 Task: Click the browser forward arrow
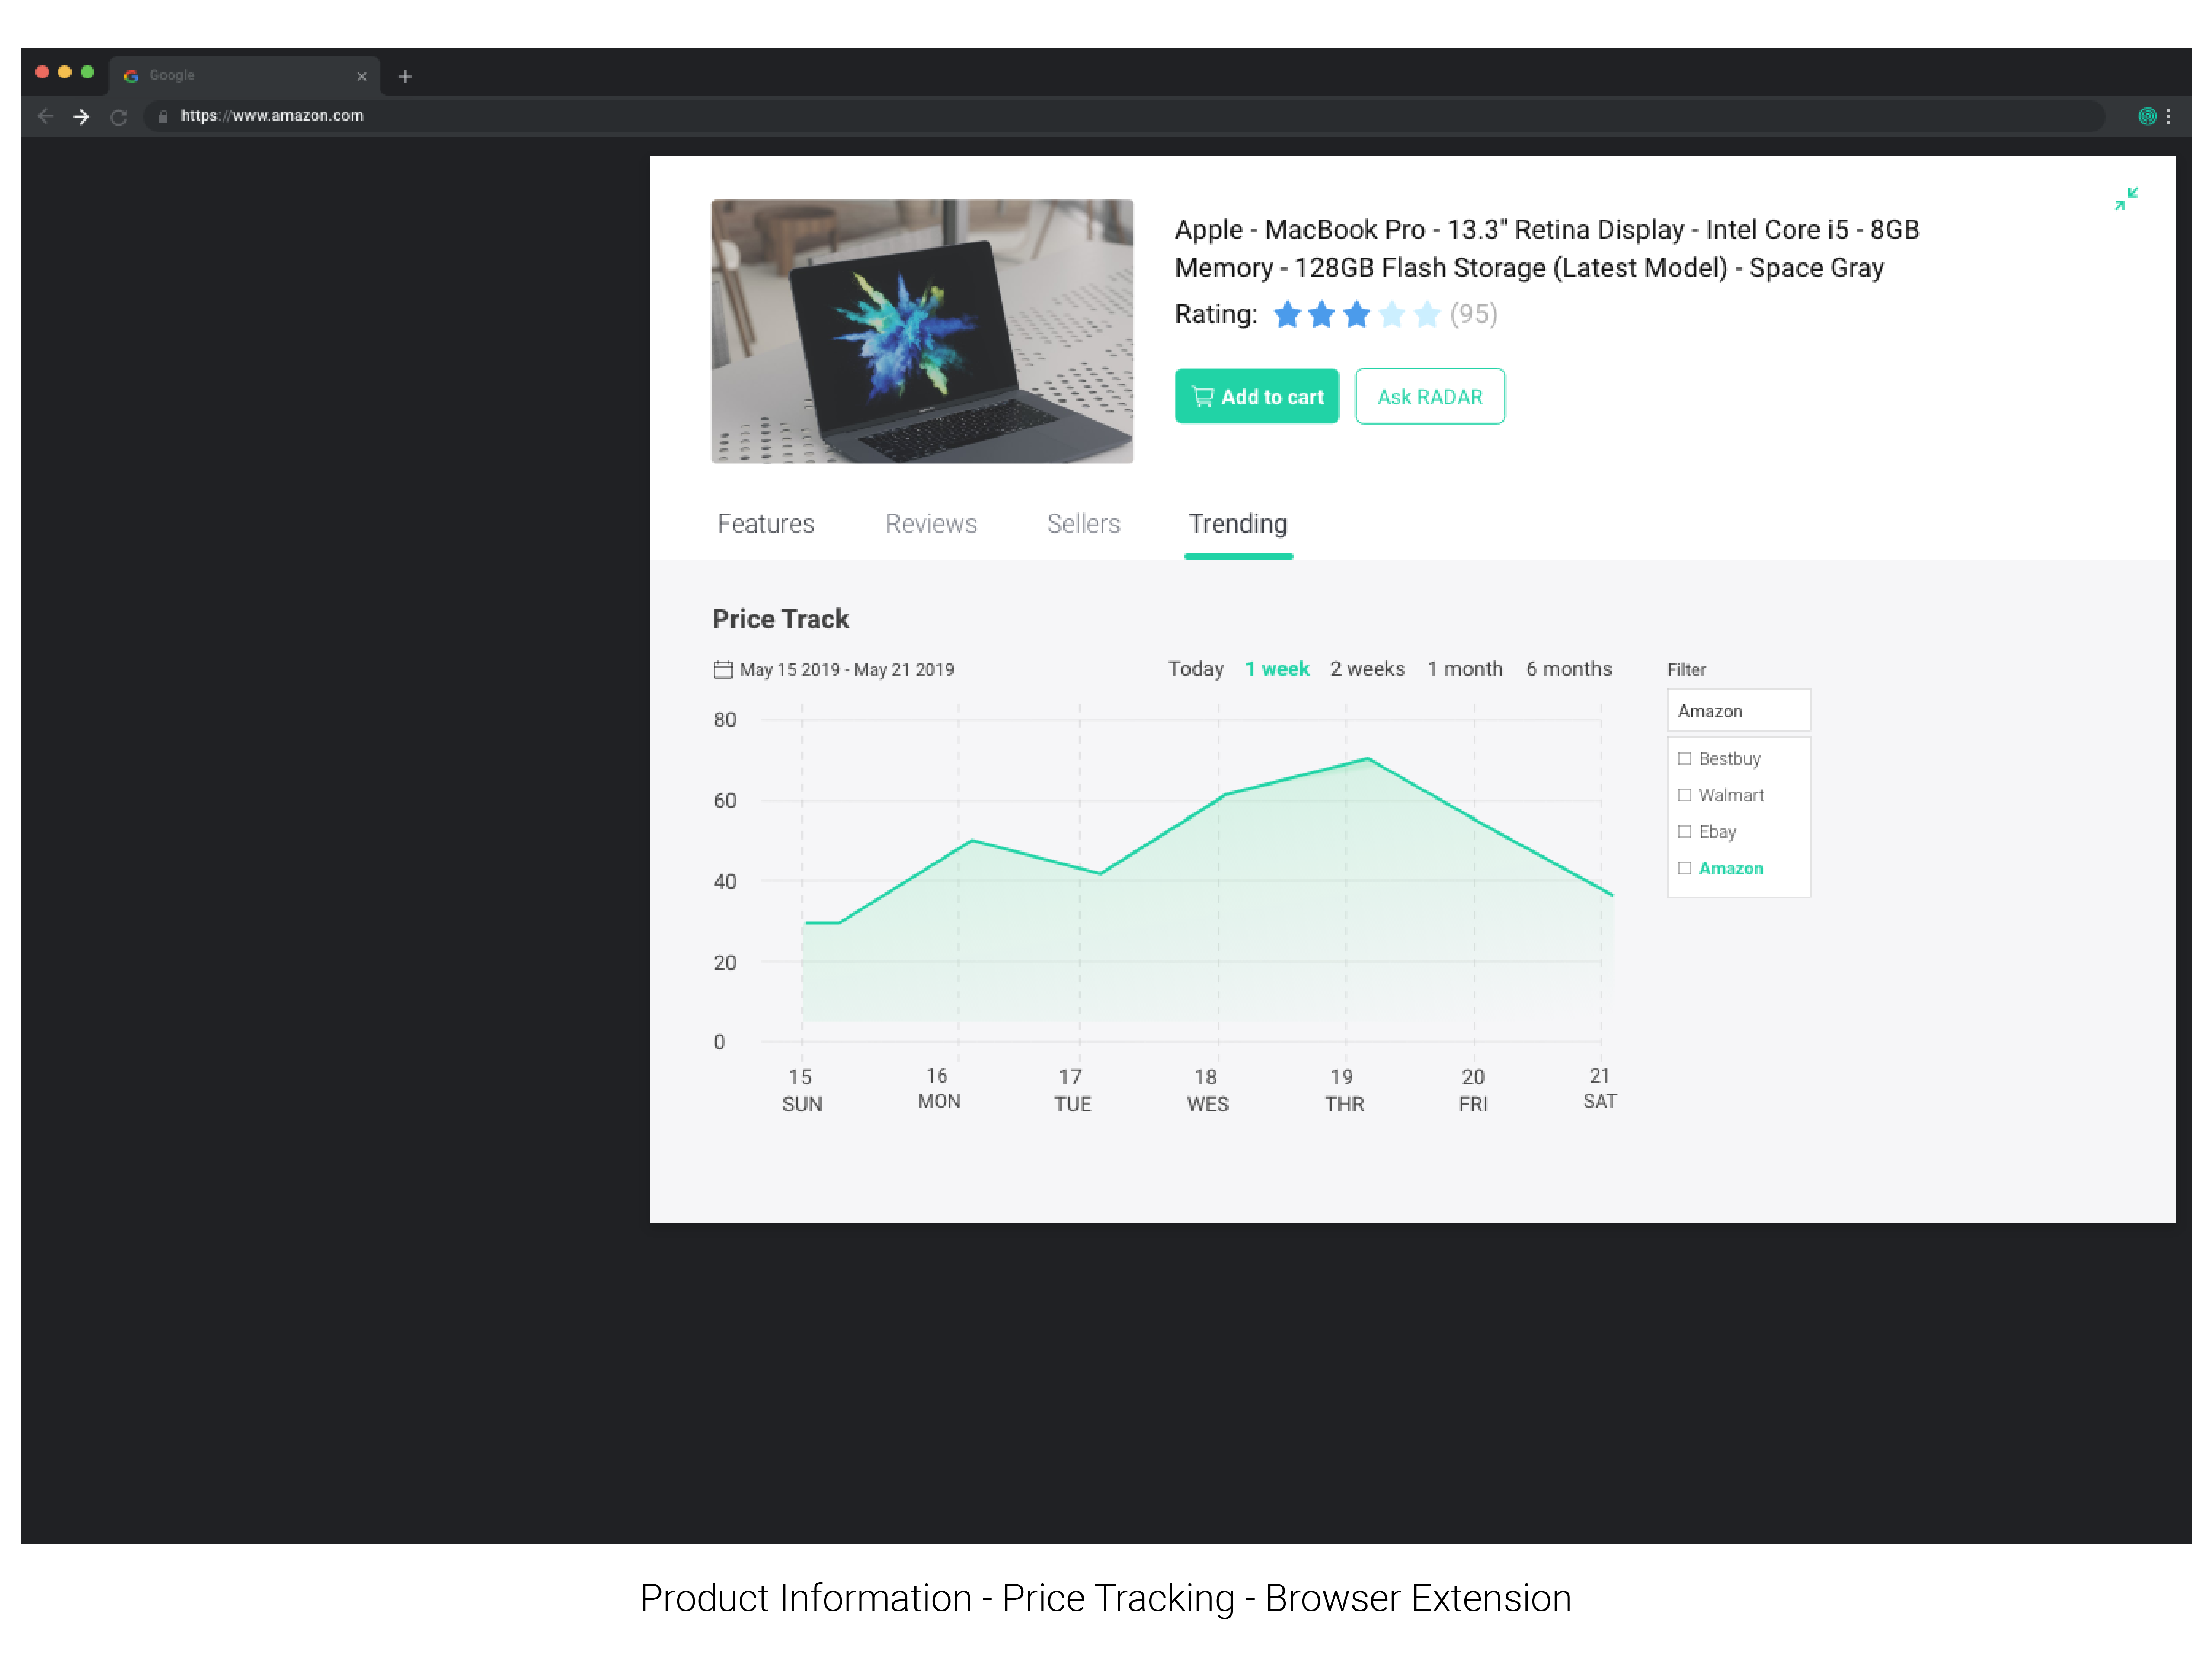(82, 116)
